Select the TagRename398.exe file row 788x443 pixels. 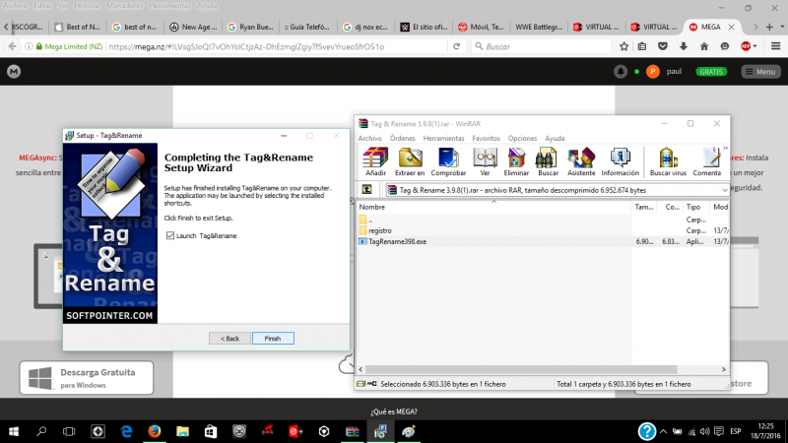pos(543,241)
